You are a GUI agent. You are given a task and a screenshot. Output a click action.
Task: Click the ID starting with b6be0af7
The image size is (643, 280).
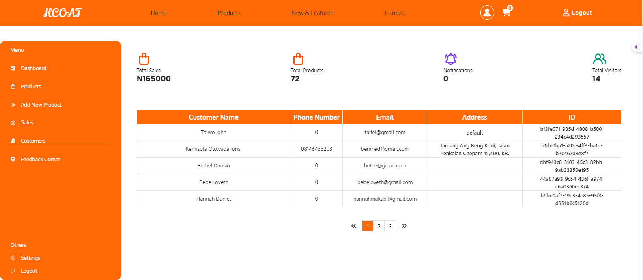572,199
